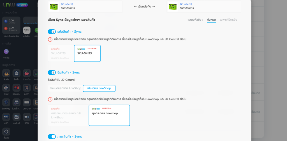The width and height of the screenshot is (287, 141).
Task: Select the ทั้งหมด tab
Action: 211,20
